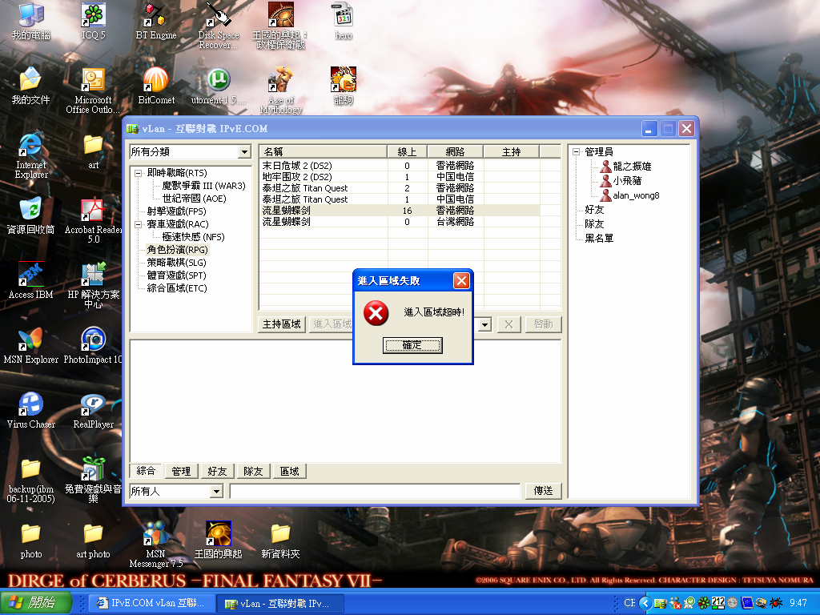
Task: Click the 212 tray icon in taskbar
Action: tap(718, 603)
